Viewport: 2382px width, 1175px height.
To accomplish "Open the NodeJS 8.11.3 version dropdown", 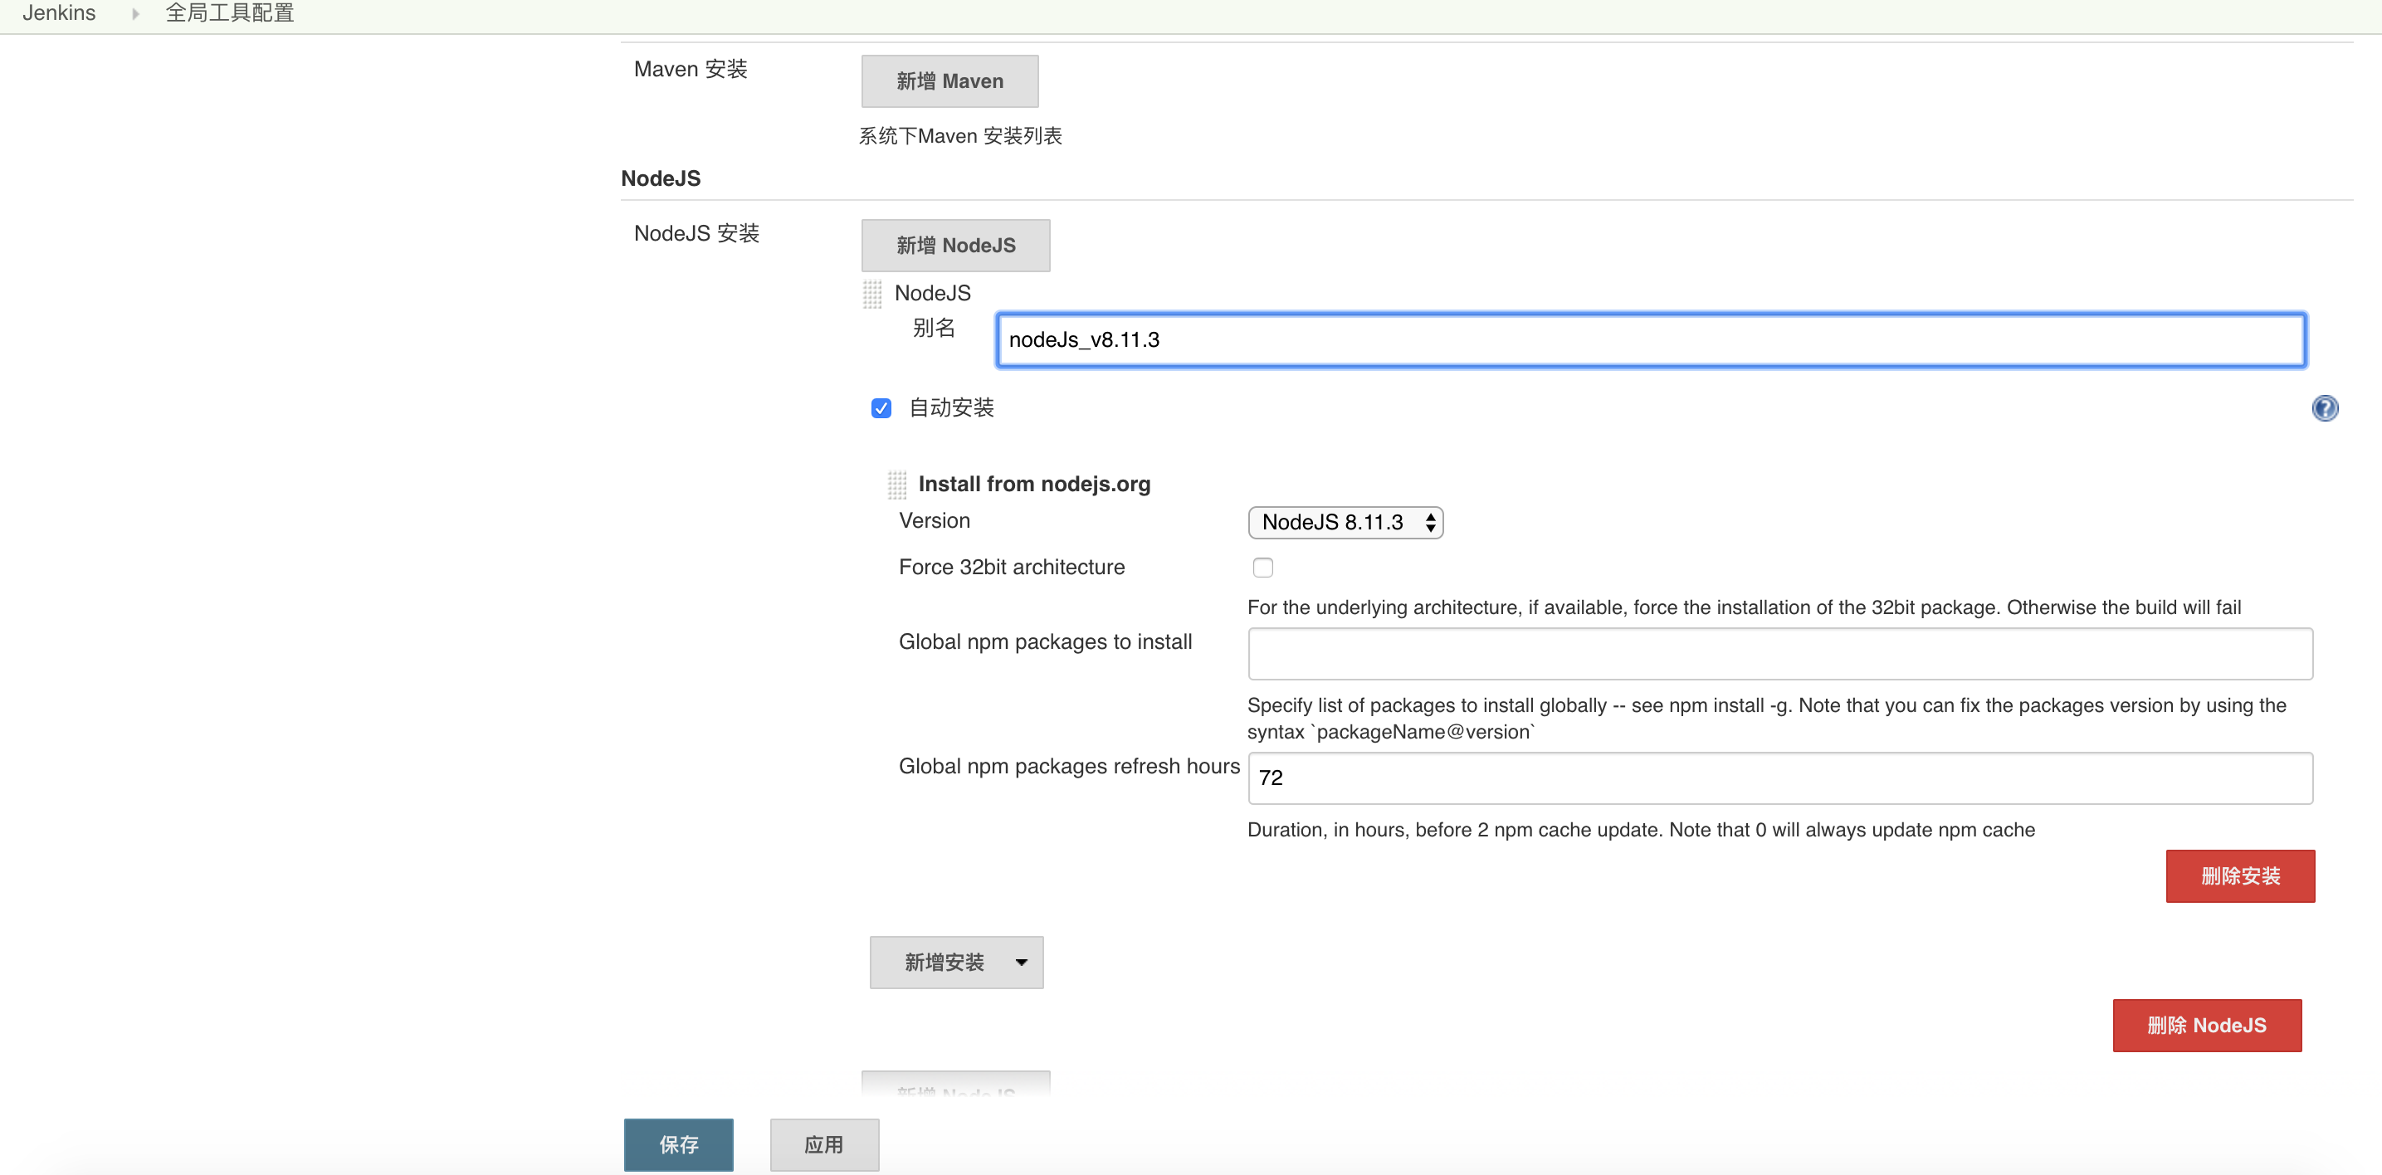I will tap(1345, 522).
